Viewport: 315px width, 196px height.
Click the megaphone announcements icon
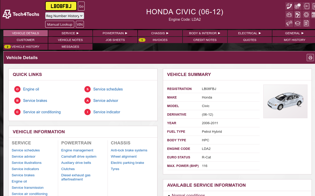click(x=289, y=23)
